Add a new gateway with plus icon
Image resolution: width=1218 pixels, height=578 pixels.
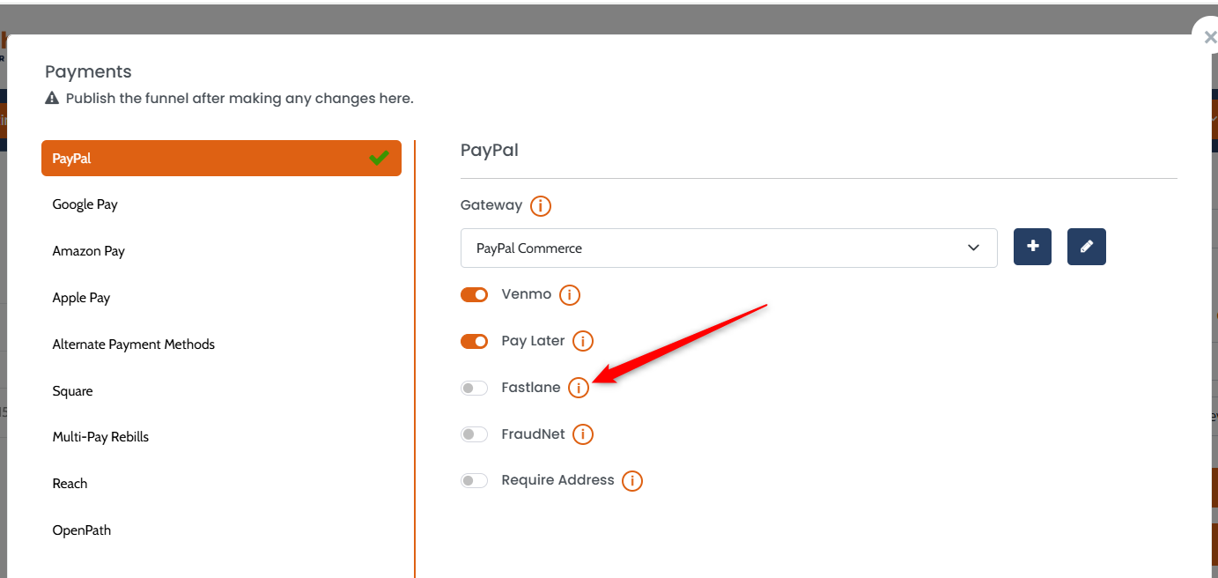coord(1032,248)
